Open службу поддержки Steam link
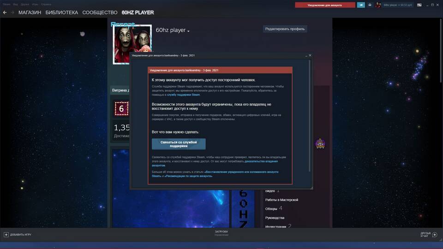This screenshot has height=249, width=443. pyautogui.click(x=183, y=95)
